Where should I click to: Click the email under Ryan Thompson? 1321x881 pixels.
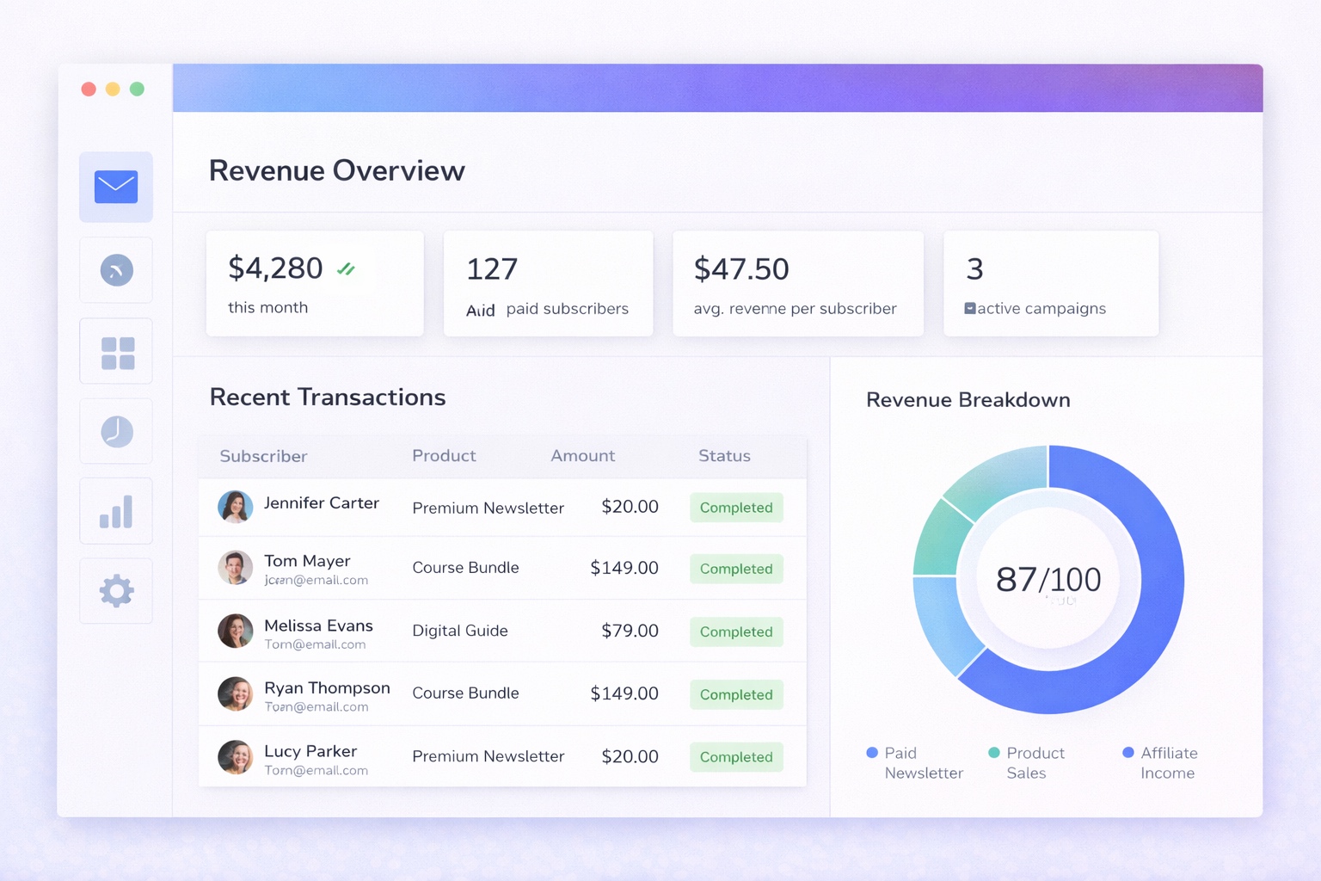(x=316, y=707)
